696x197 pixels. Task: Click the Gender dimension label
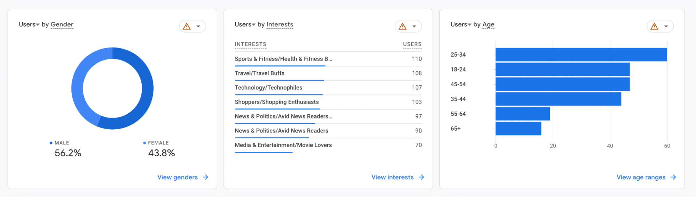coord(62,24)
